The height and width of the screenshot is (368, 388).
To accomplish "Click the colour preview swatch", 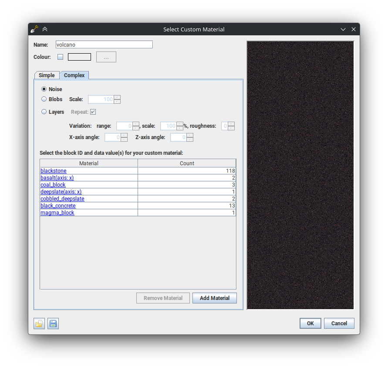I will (x=79, y=57).
